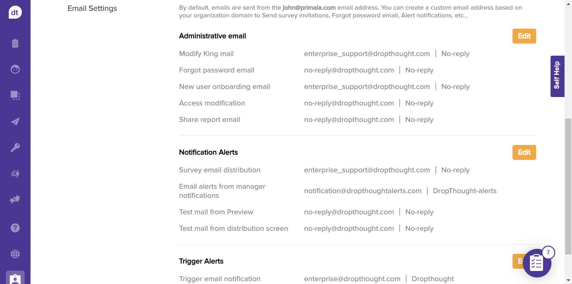Open the face icon in sidebar
The image size is (572, 284).
tap(15, 69)
